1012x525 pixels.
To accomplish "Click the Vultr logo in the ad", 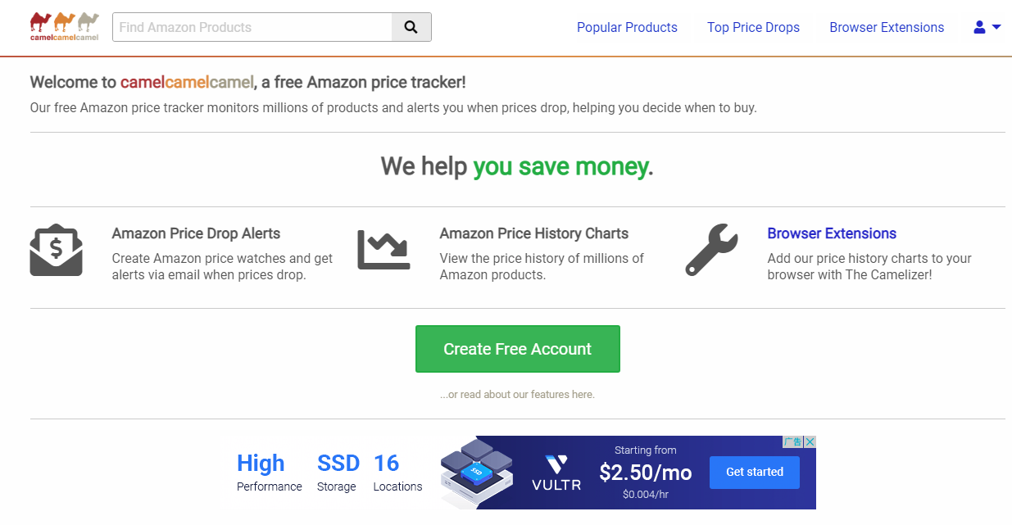I will (x=556, y=473).
